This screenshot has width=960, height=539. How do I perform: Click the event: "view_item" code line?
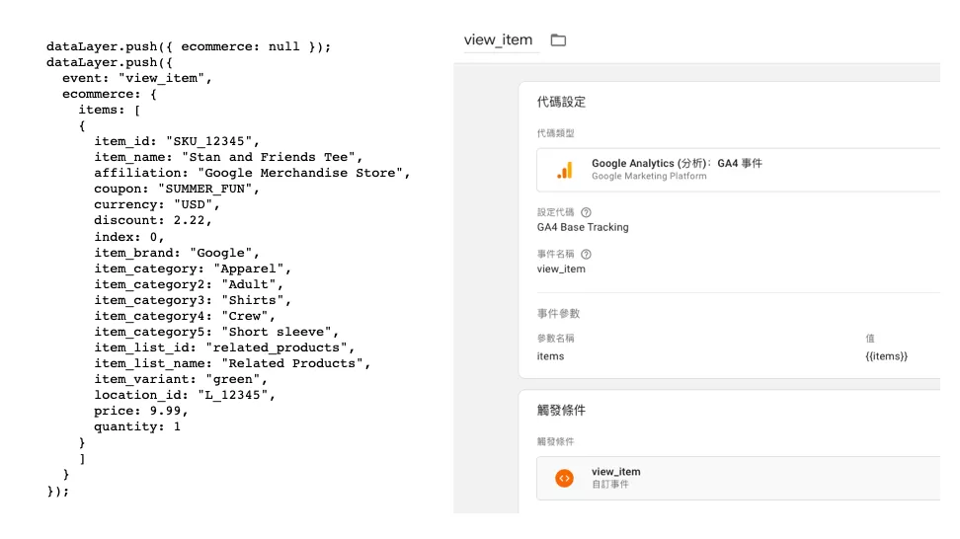point(136,78)
